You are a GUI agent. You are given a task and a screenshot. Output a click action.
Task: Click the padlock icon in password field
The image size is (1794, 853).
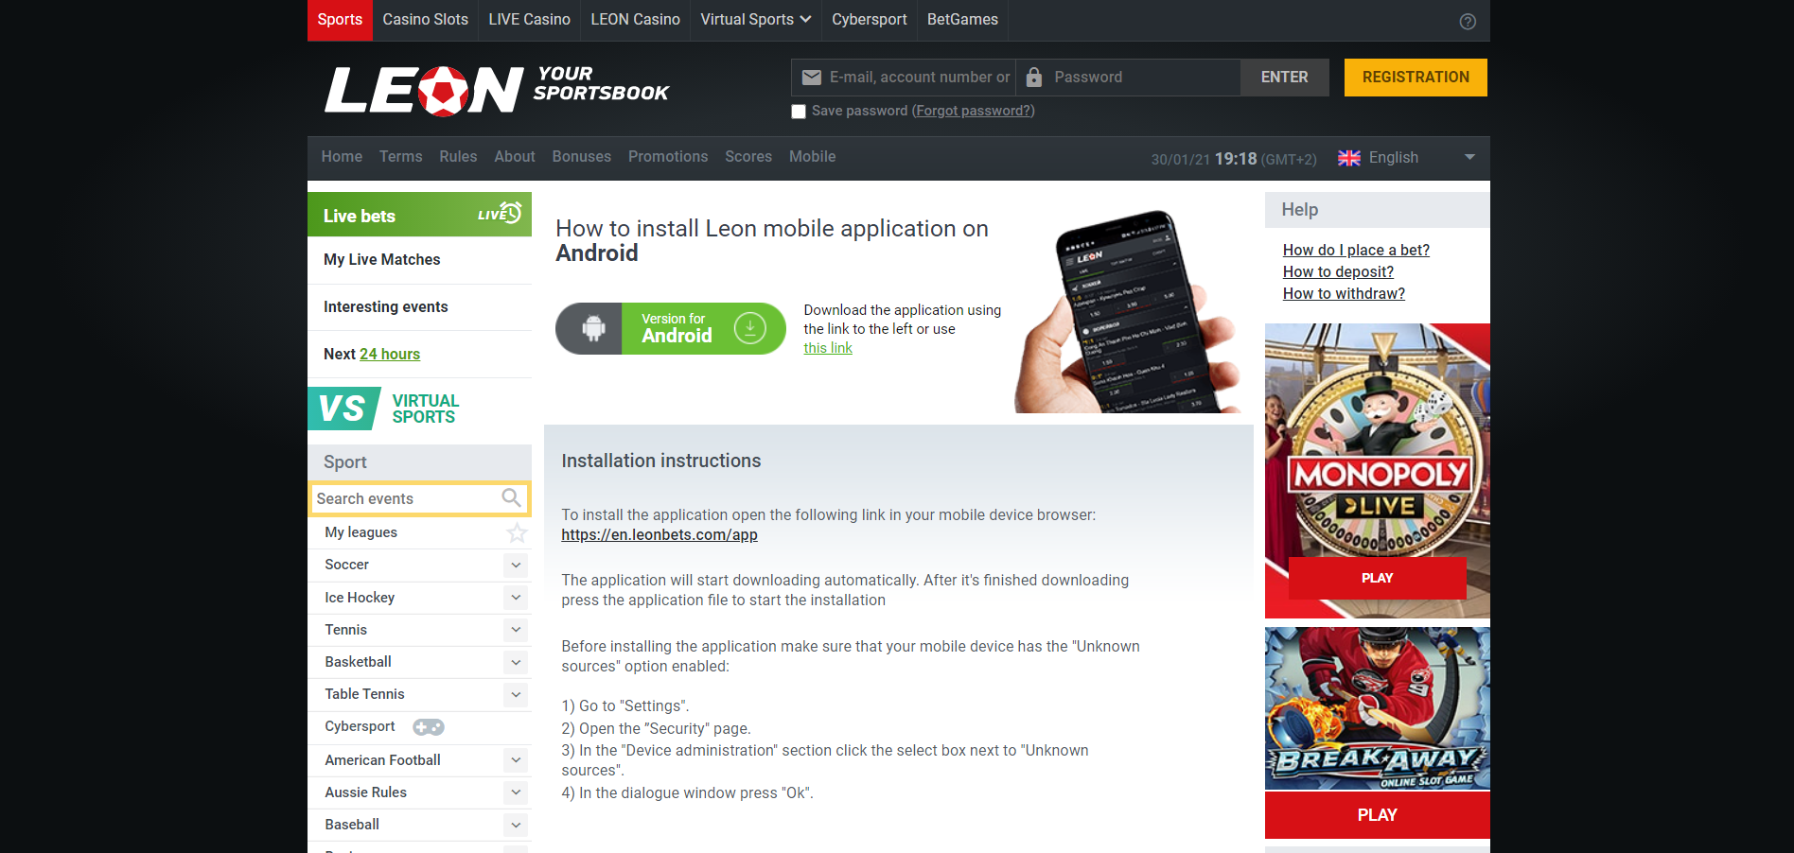click(1034, 78)
